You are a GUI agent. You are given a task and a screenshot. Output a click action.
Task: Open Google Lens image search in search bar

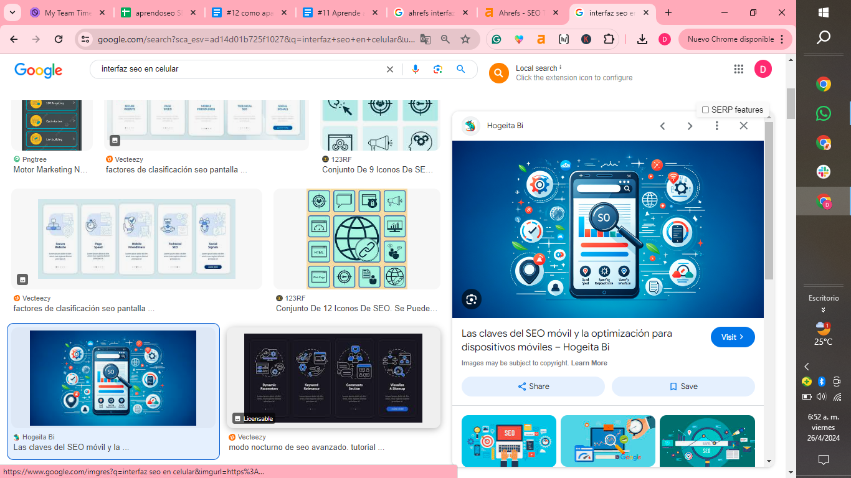pos(438,69)
